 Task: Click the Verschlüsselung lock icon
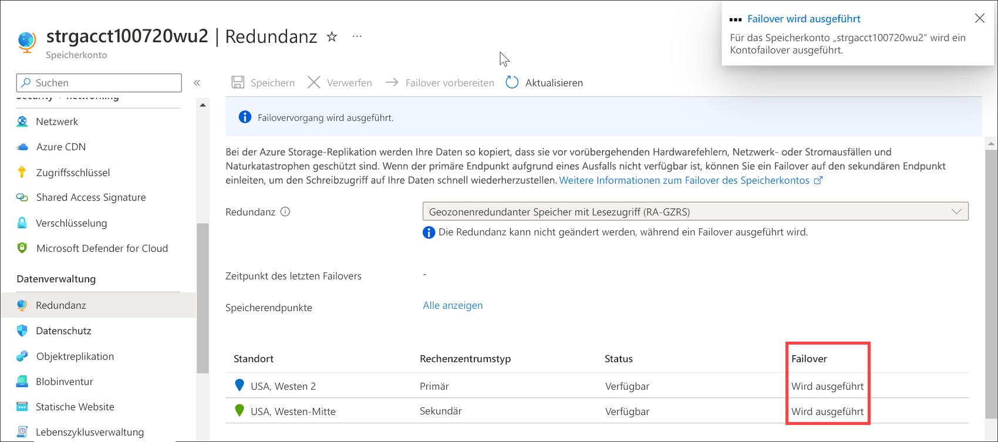point(22,222)
